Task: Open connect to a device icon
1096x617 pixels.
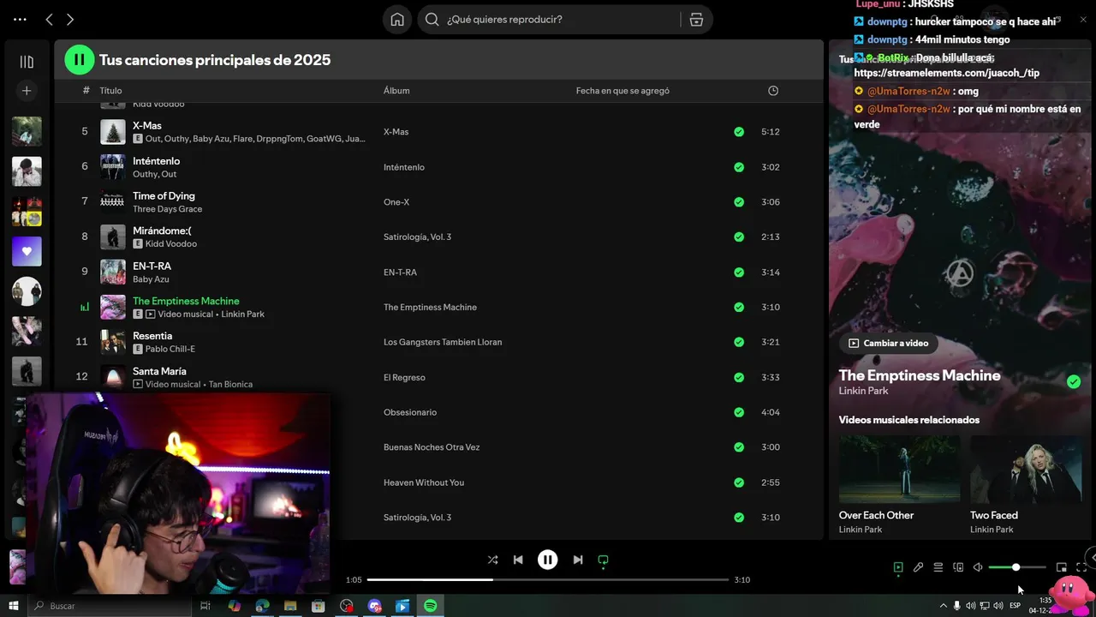Action: (958, 567)
